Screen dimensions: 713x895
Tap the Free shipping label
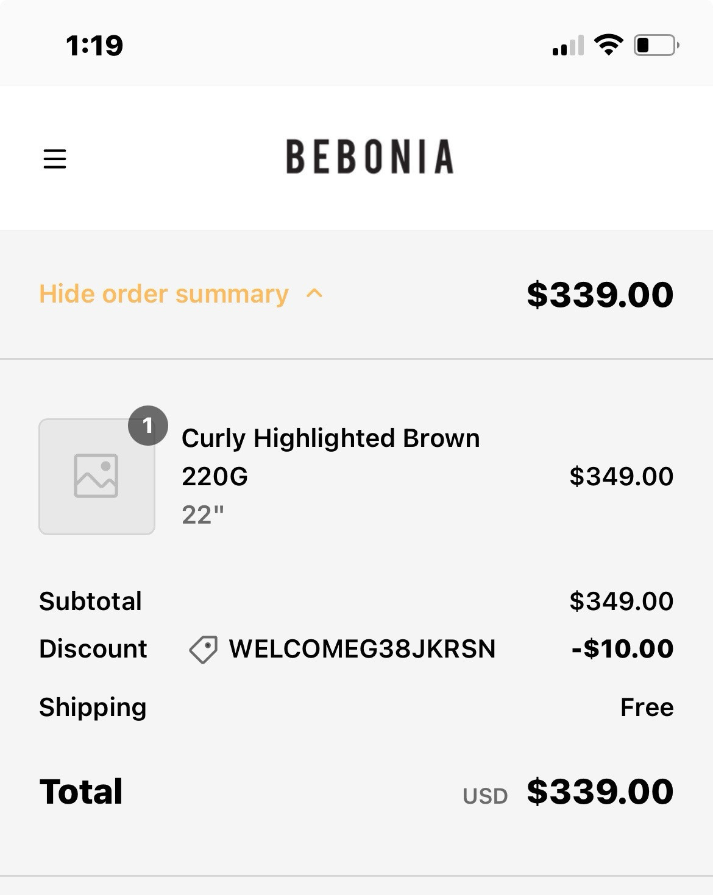coord(647,707)
